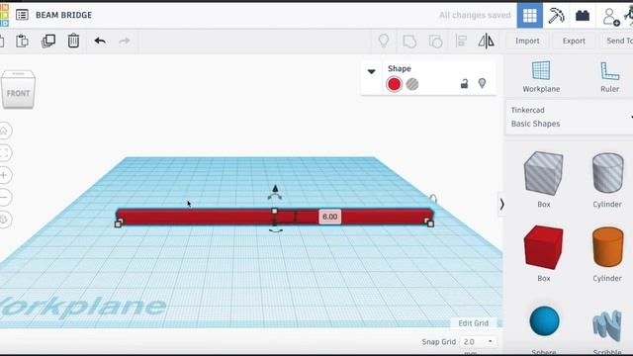The height and width of the screenshot is (356, 633).
Task: Click the black cone lift handle above shape
Action: (x=275, y=188)
